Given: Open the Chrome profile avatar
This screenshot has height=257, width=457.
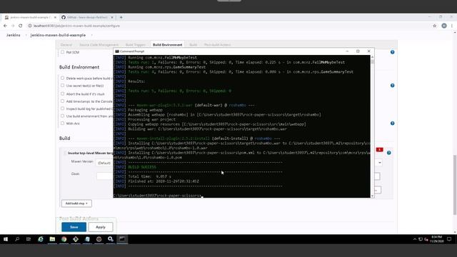Looking at the screenshot, I should click(x=444, y=26).
